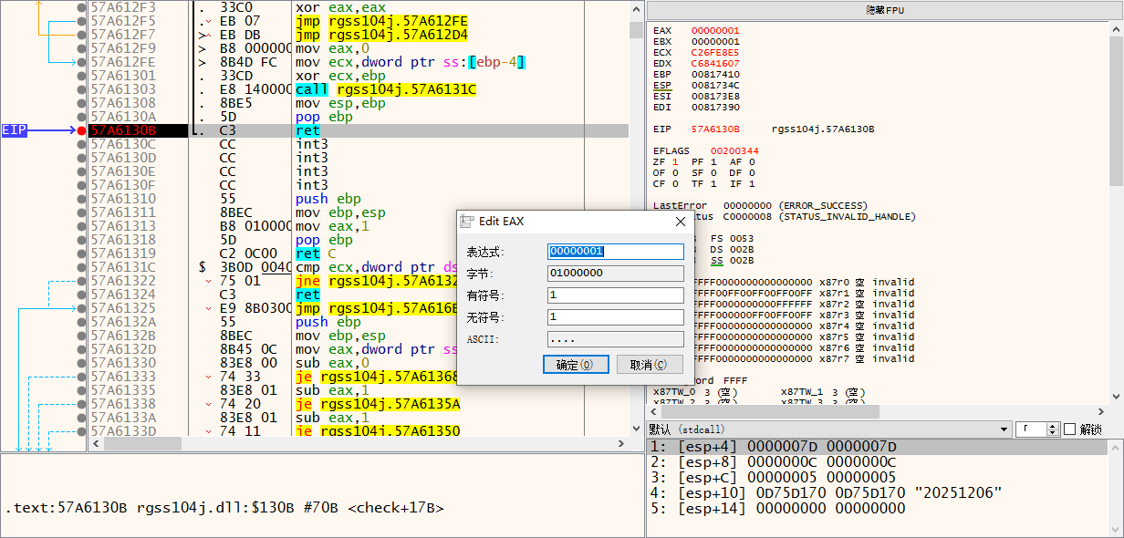Open the 默认 (stdcall) calling convention dropdown

point(1004,429)
